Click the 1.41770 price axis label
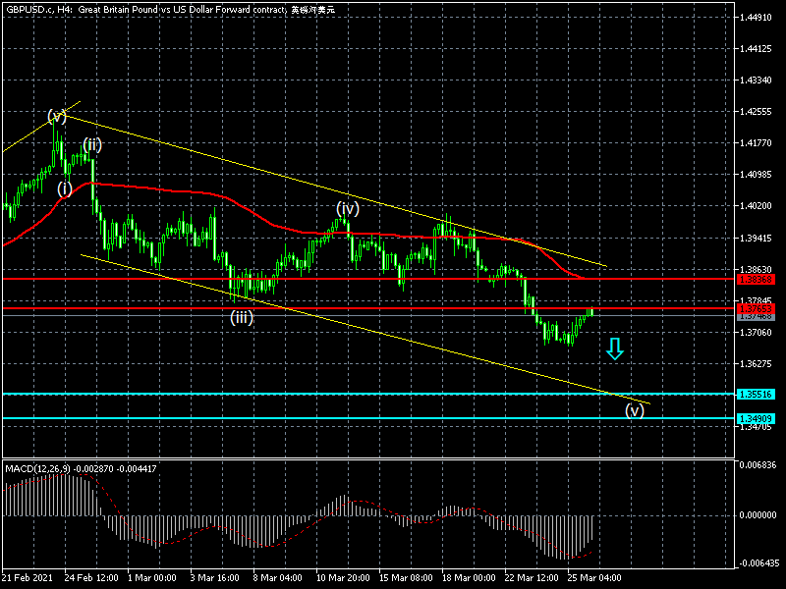This screenshot has width=786, height=589. pyautogui.click(x=756, y=143)
